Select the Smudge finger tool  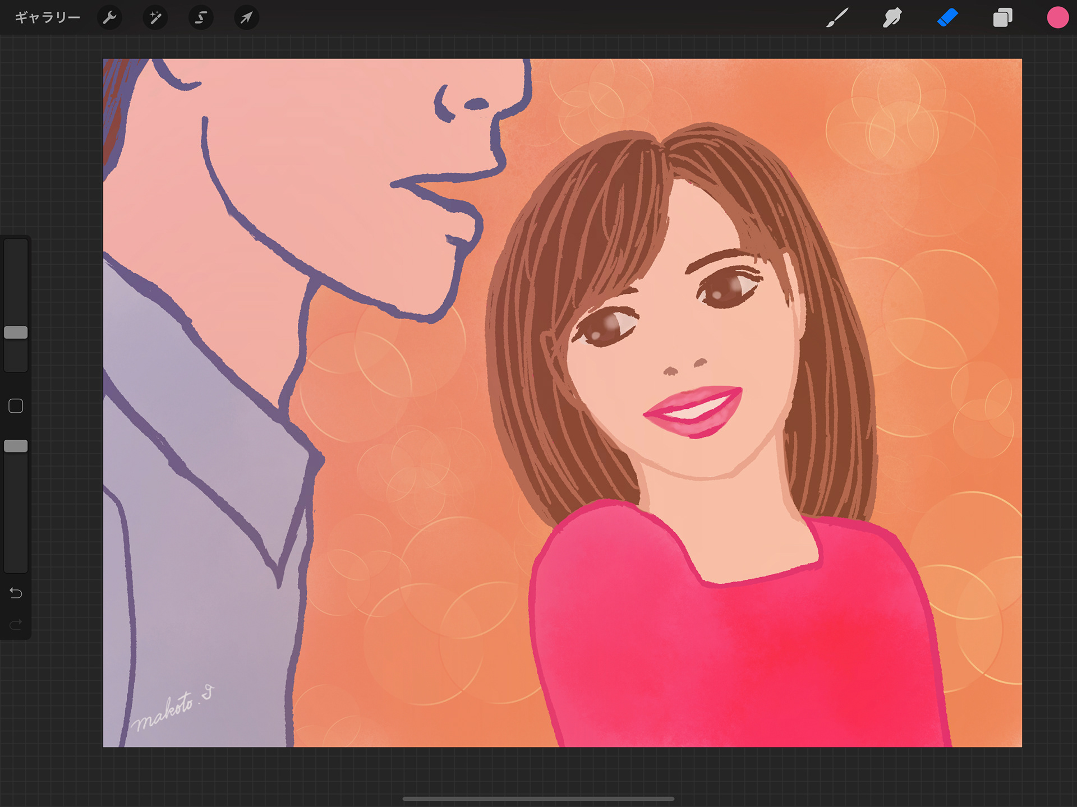click(x=892, y=18)
